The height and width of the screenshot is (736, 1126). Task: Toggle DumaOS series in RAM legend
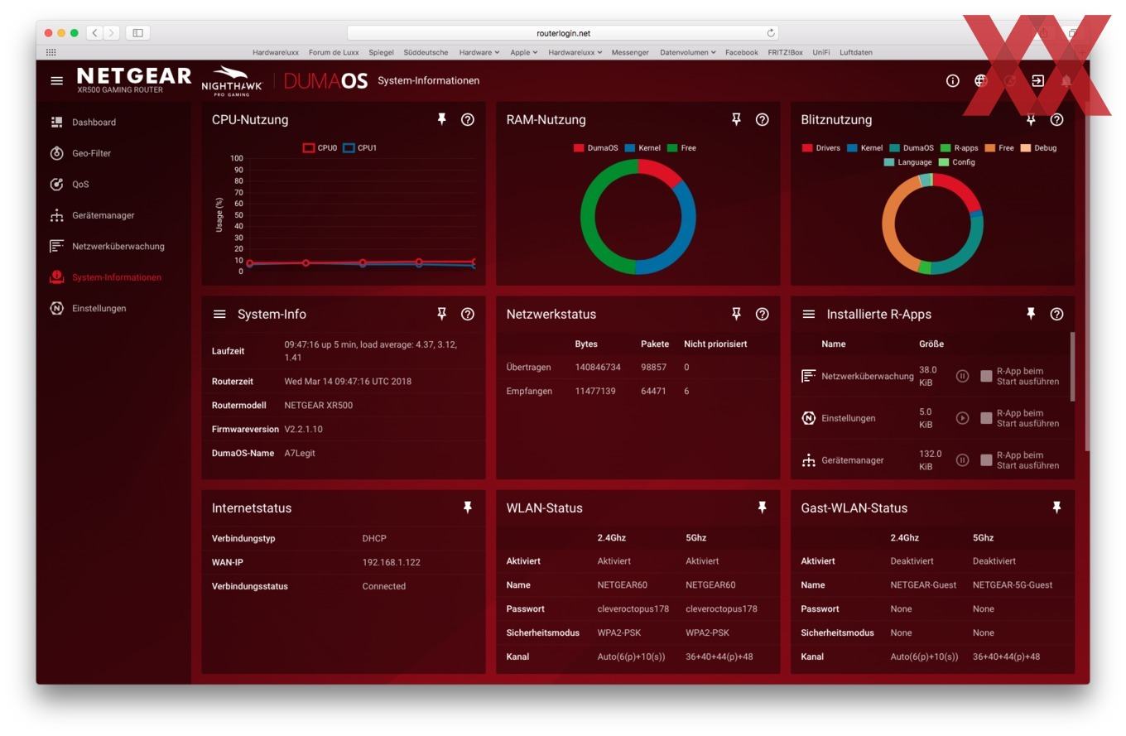pos(595,148)
